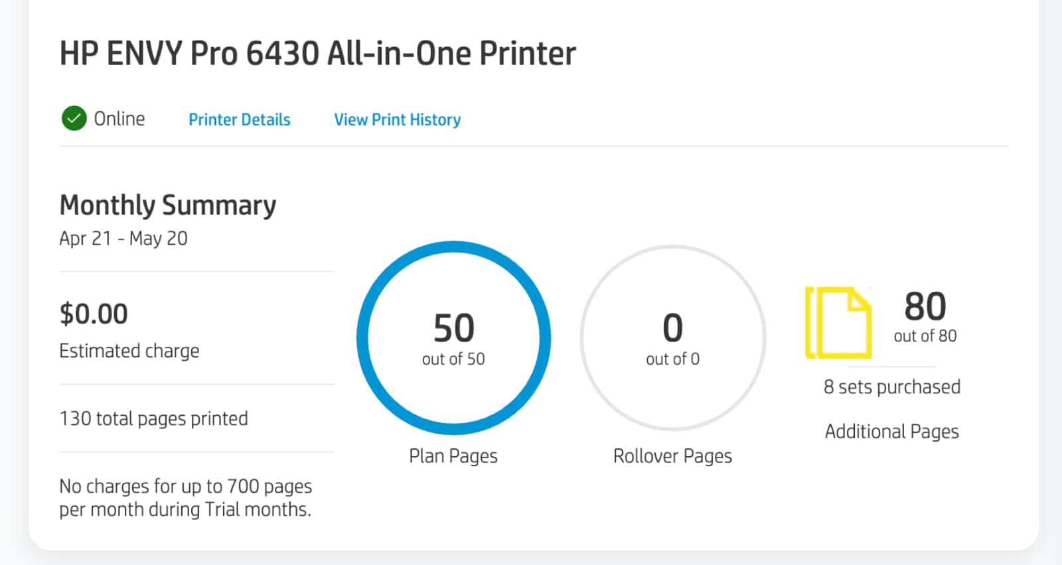1062x565 pixels.
Task: Click the Apr 21 - May 20 date range
Action: click(123, 238)
